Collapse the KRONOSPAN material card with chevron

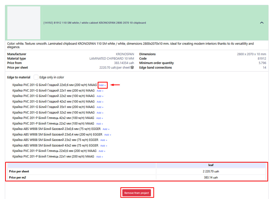point(262,23)
